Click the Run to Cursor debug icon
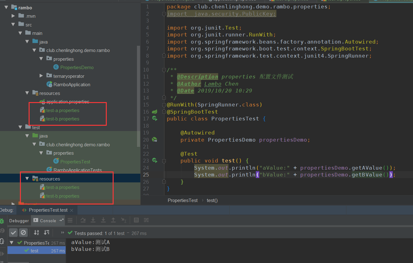Image resolution: width=413 pixels, height=263 pixels. 124,220
